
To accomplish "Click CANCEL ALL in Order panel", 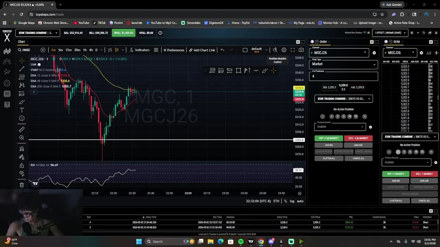I will point(358,158).
